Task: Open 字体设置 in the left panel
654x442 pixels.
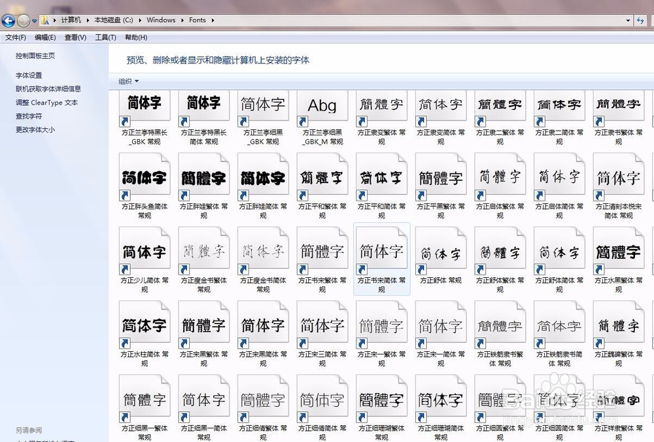Action: 29,75
